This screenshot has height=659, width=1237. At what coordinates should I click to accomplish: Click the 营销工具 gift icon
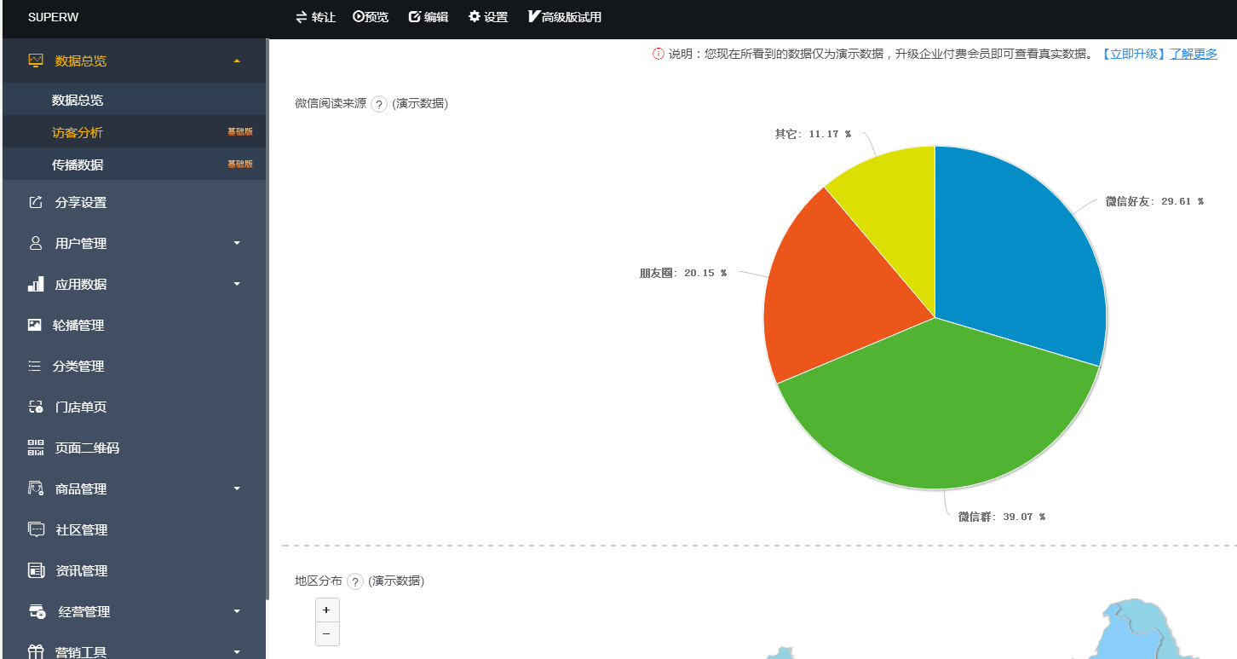(x=36, y=652)
